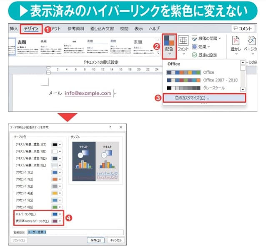266x248 pixels.
Task: Click the info@example.com hyperlink in document
Action: point(88,93)
